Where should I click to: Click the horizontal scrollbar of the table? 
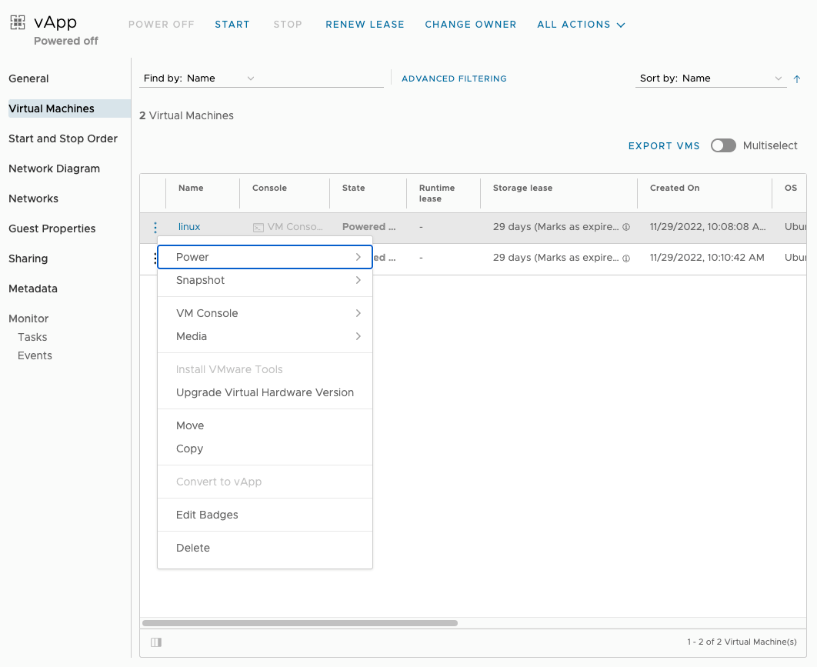tap(300, 623)
